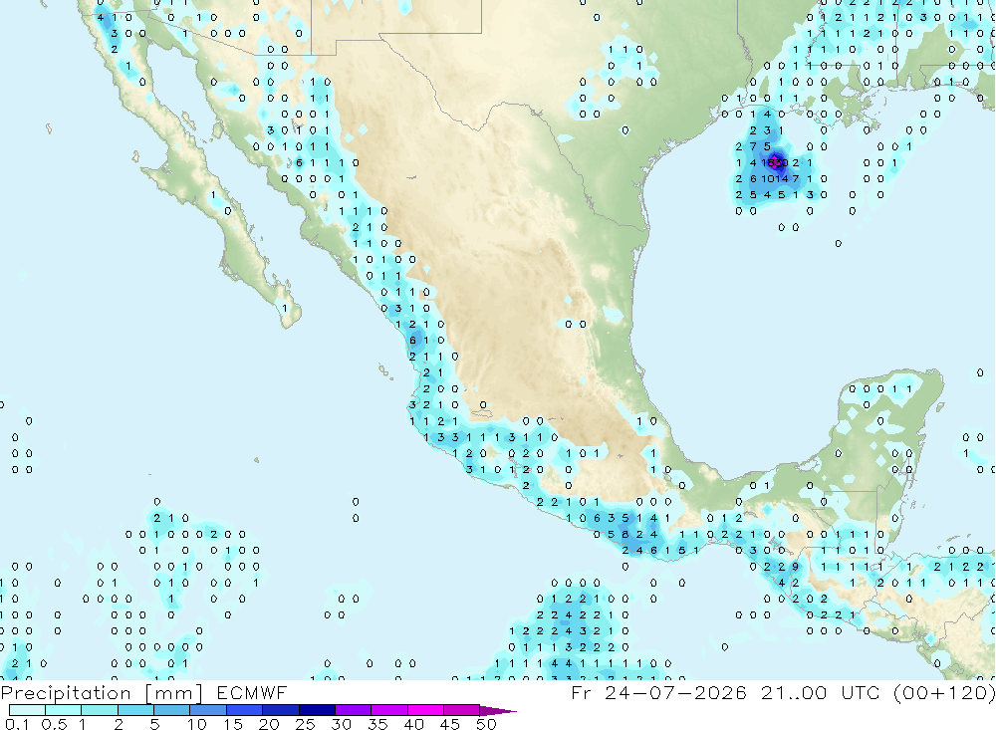
Task: Click the 30–35 mm purple swatch
Action: pos(354,710)
